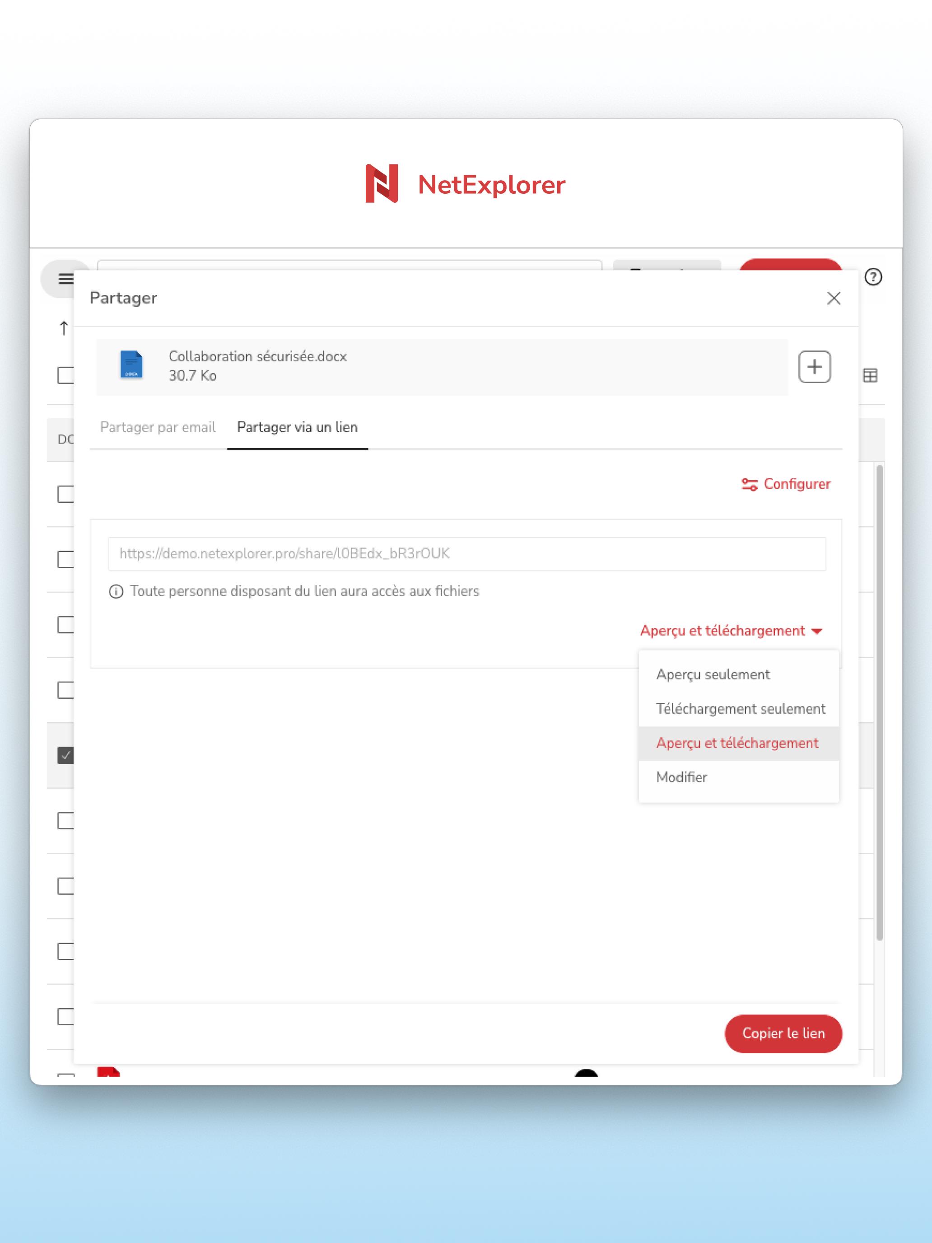Viewport: 932px width, 1243px height.
Task: Click 'Toute personne disposant du lien' notice
Action: tap(304, 591)
